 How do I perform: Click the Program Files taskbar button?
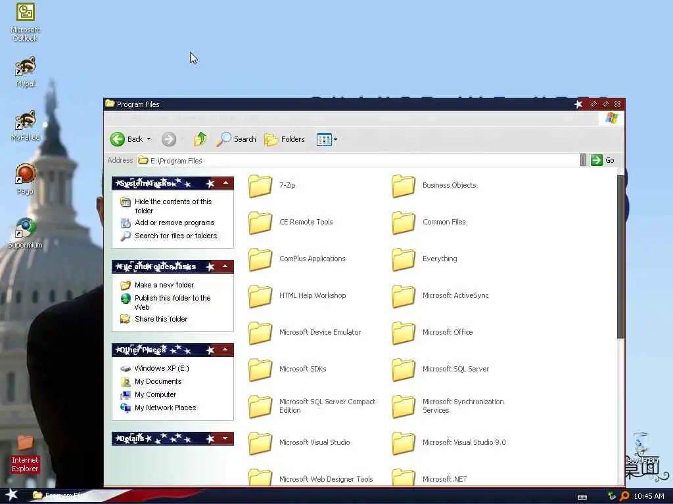[x=60, y=495]
